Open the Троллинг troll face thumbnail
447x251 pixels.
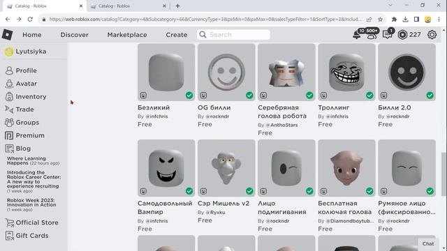[x=346, y=73]
